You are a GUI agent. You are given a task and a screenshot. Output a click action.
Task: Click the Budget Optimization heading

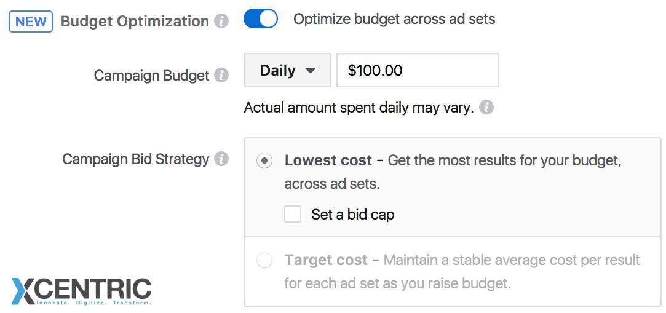pyautogui.click(x=135, y=22)
